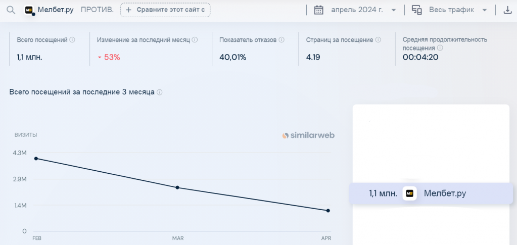
Task: Select the Мелбет.ру legend entry
Action: (431, 193)
